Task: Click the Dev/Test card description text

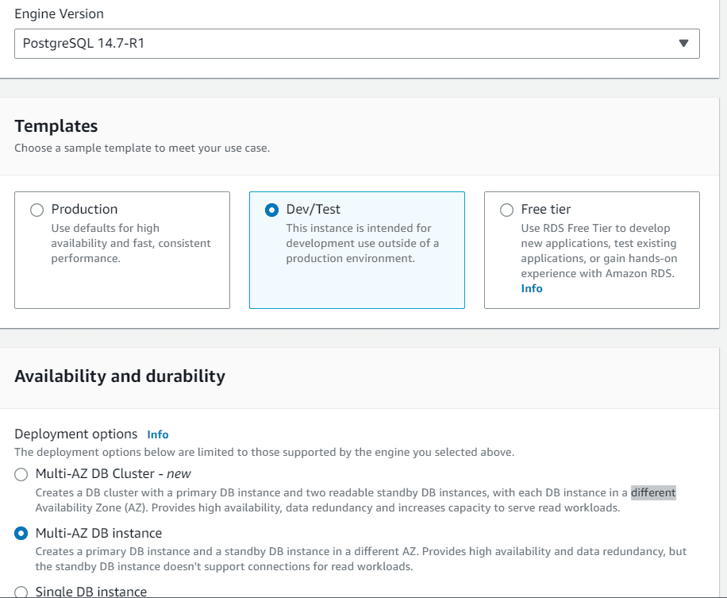Action: click(362, 243)
